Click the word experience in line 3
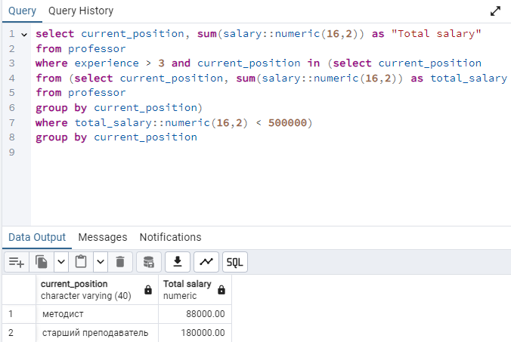The width and height of the screenshot is (511, 342). tap(107, 63)
